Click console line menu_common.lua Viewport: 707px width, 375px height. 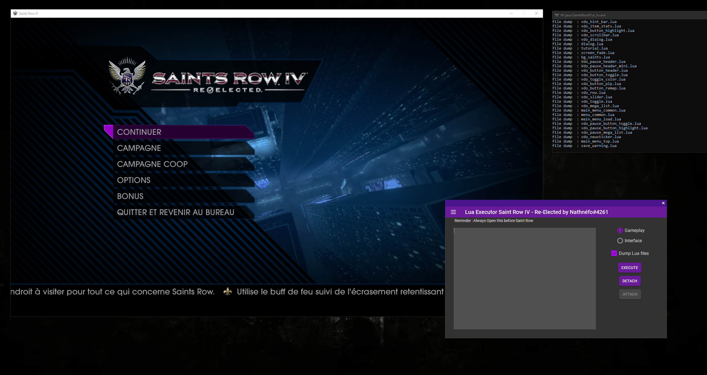583,115
